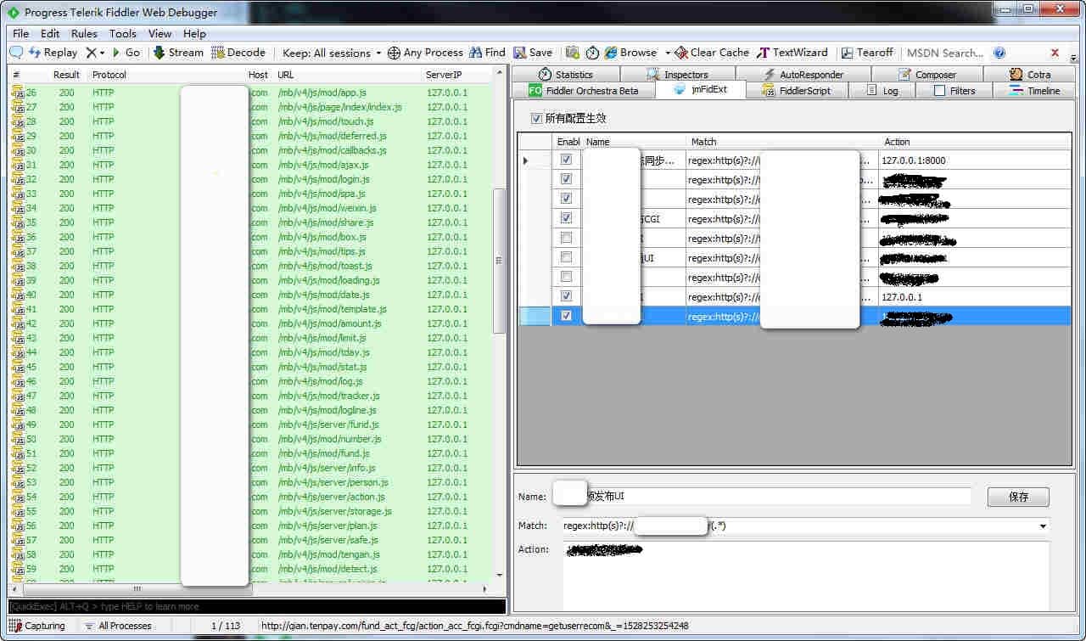This screenshot has width=1086, height=641.
Task: Toggle Enable checkbox in third rule row
Action: click(566, 199)
